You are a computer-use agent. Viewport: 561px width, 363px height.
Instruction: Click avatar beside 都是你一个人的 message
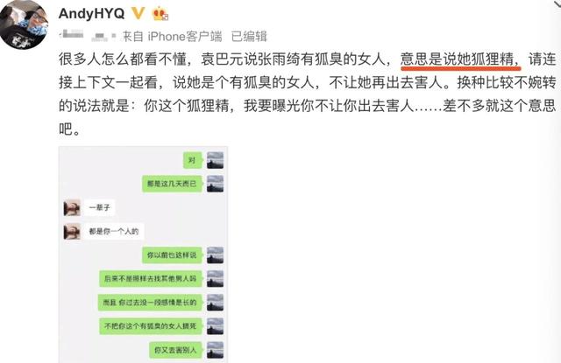(72, 232)
